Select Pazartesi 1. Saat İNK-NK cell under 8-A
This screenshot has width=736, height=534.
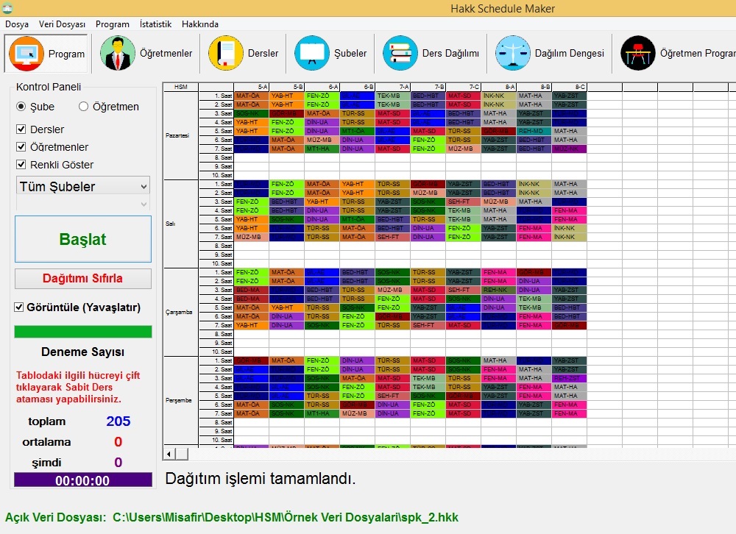pyautogui.click(x=498, y=96)
